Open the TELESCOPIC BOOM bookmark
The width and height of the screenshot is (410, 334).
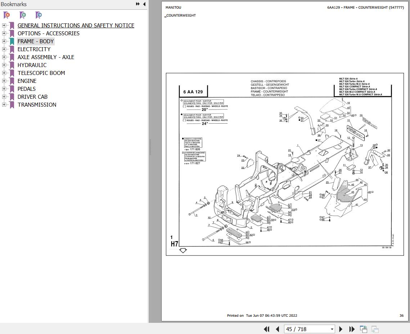(41, 73)
